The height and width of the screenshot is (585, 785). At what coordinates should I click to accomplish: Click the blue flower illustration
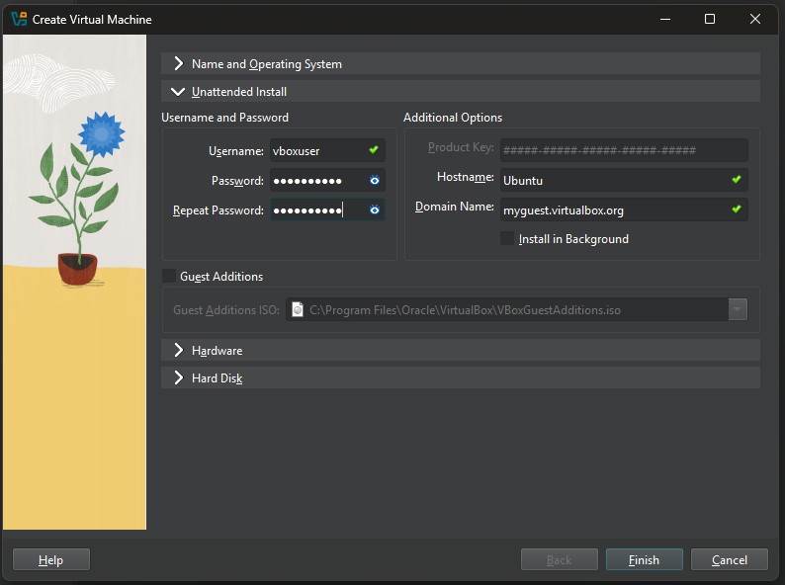[x=100, y=133]
